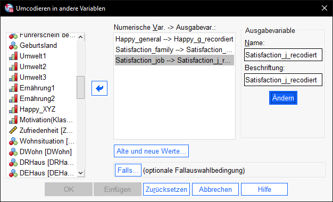Click the nominal icon beside Geburtsland

pos(13,45)
